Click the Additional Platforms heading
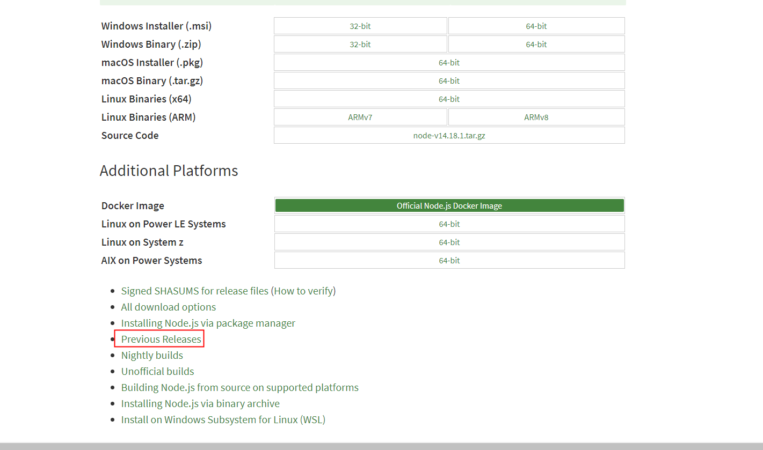Image resolution: width=763 pixels, height=450 pixels. tap(169, 171)
